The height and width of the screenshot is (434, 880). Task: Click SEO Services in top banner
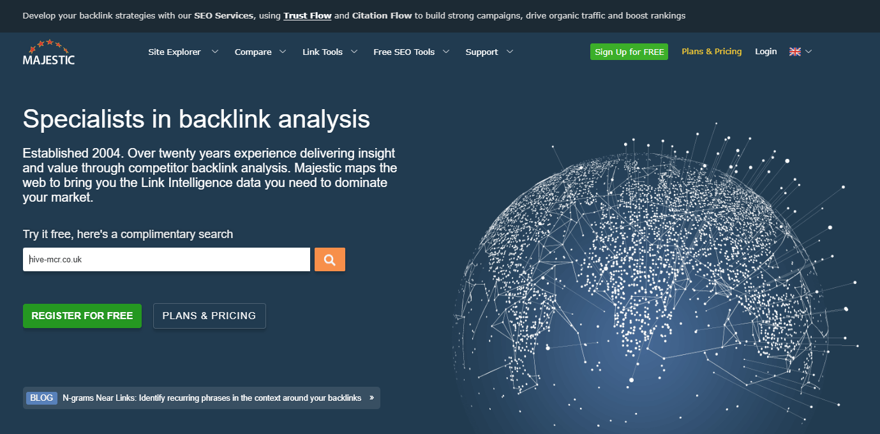tap(223, 15)
